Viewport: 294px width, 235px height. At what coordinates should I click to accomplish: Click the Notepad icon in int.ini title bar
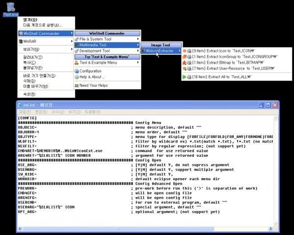pyautogui.click(x=20, y=105)
